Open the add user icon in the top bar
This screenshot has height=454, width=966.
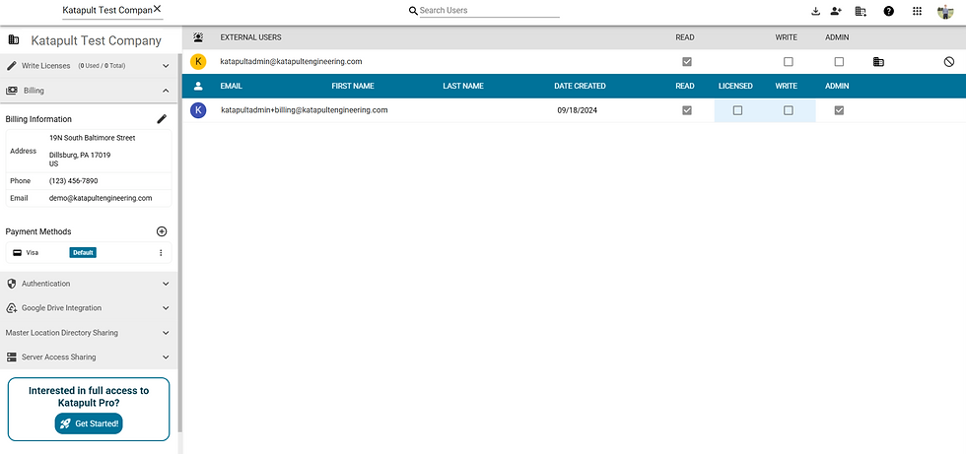[x=836, y=11]
